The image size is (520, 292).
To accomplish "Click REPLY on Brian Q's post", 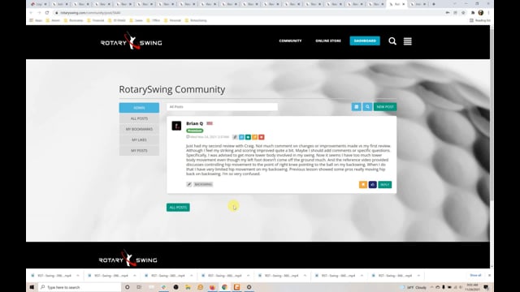I will pos(384,184).
